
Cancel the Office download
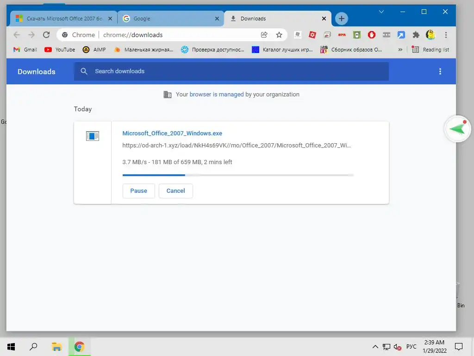(x=175, y=191)
